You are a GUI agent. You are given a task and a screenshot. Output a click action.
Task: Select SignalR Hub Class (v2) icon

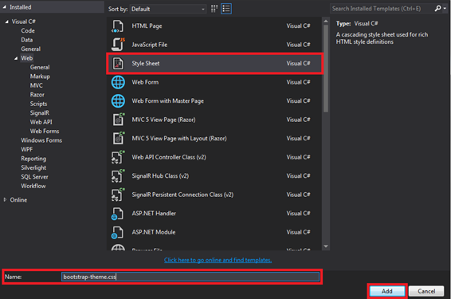[x=118, y=176]
